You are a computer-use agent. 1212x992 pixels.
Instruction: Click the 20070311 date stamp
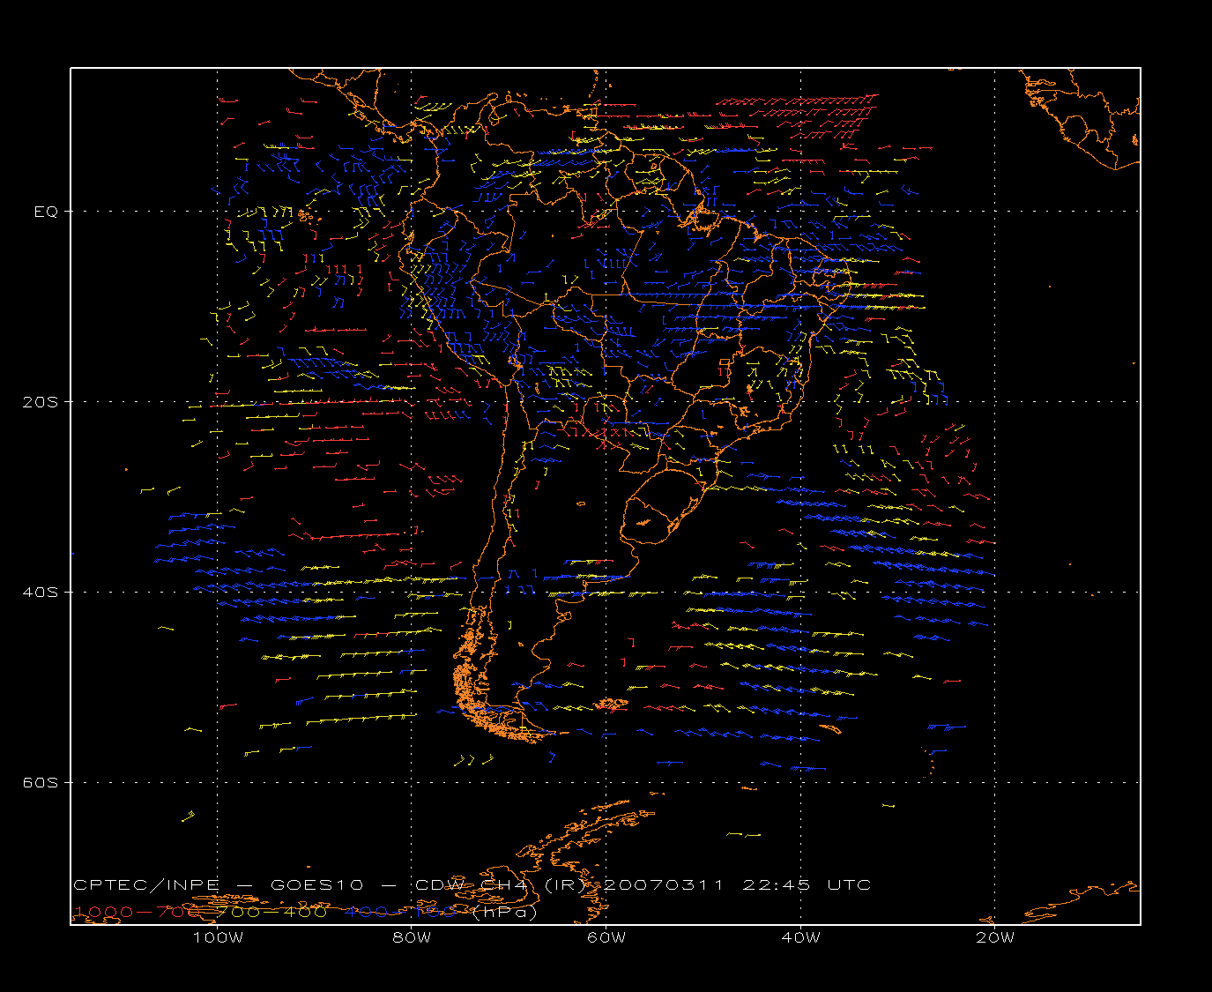pos(664,885)
